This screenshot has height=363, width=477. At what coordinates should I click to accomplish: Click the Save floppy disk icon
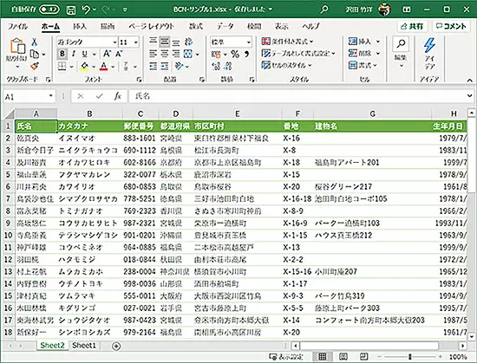click(71, 10)
